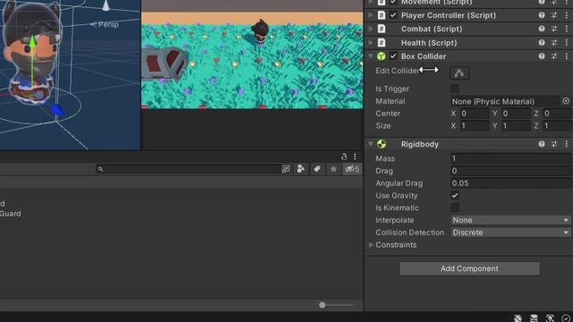The width and height of the screenshot is (573, 322).
Task: Click the Search by Label tag icon
Action: (x=317, y=169)
